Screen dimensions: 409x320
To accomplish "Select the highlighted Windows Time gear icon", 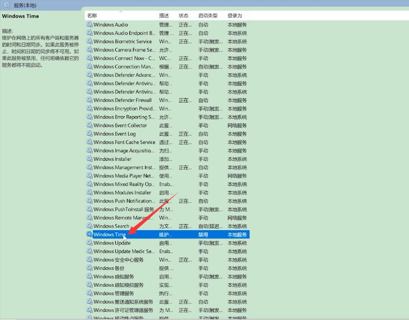I will coord(89,234).
